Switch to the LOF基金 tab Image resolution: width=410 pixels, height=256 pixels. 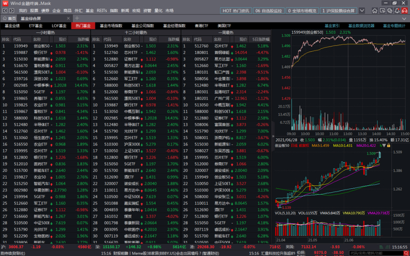[x=59, y=26]
